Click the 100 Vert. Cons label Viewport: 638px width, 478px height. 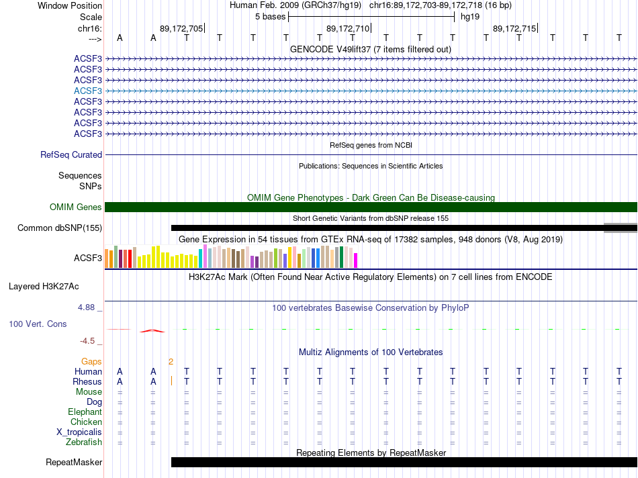click(x=38, y=324)
